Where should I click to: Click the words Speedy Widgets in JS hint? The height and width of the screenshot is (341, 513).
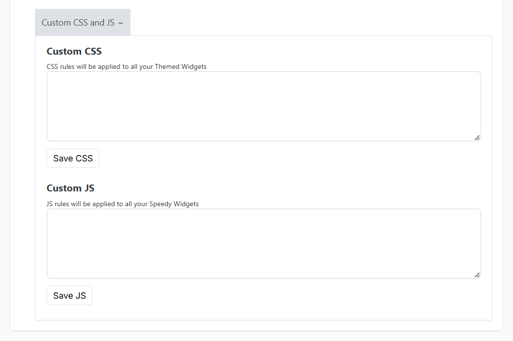click(174, 204)
